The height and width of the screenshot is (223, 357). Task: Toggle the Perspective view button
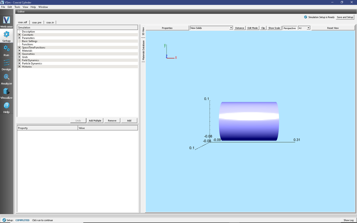click(290, 28)
